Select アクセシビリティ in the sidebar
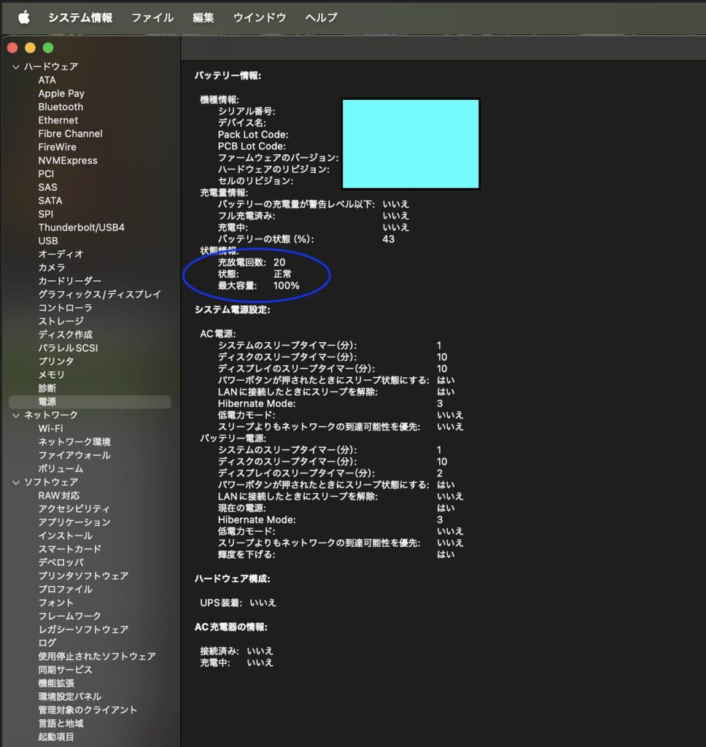Image resolution: width=706 pixels, height=747 pixels. point(74,508)
